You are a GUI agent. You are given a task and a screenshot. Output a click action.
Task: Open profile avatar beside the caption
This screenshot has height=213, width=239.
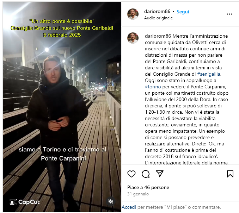click(x=133, y=38)
